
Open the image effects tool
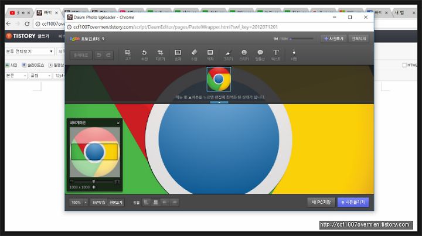click(x=178, y=55)
